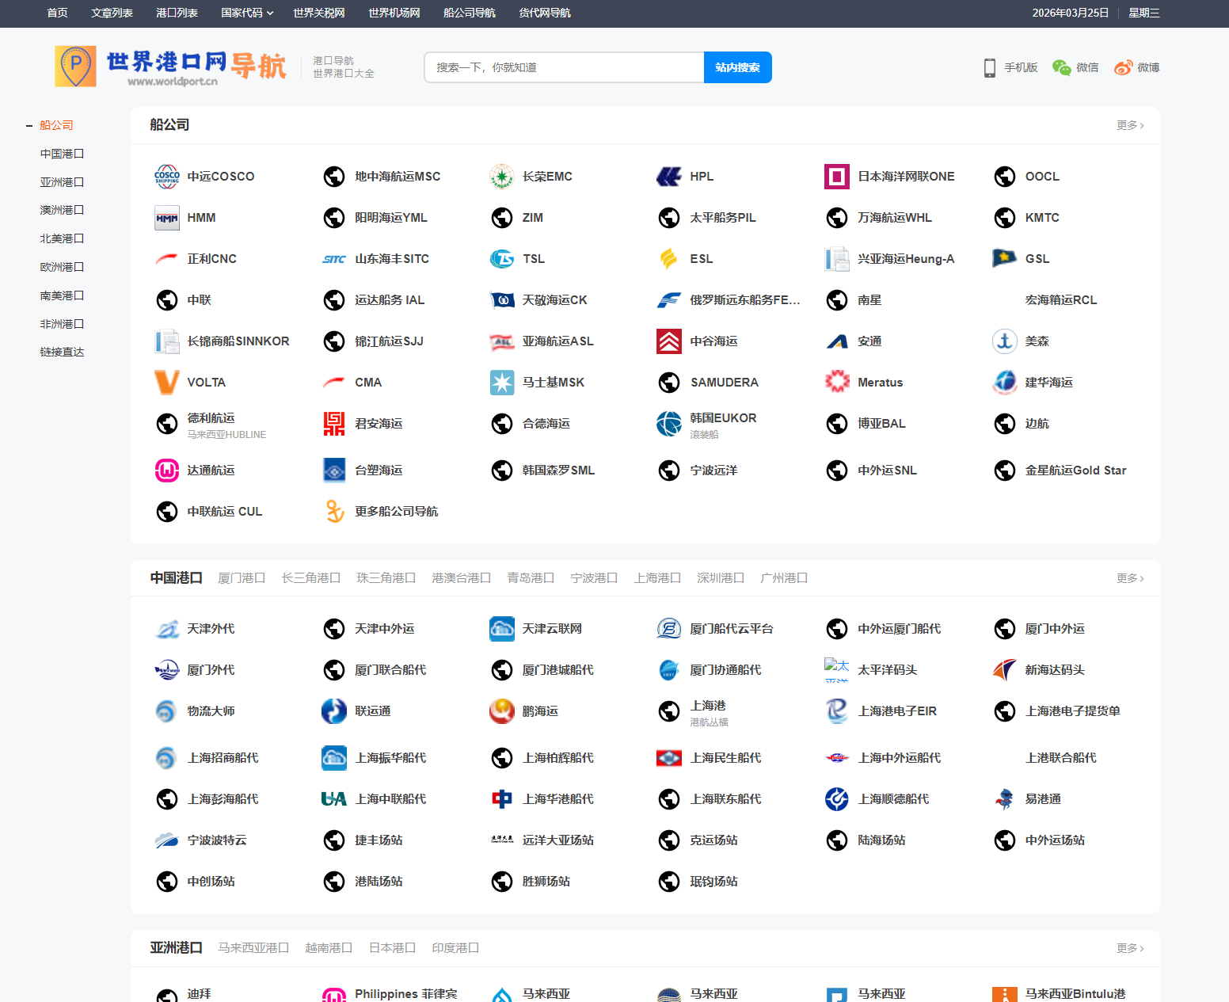Click the ONE magenta square logo
Viewport: 1229px width, 1002px height.
coord(836,177)
